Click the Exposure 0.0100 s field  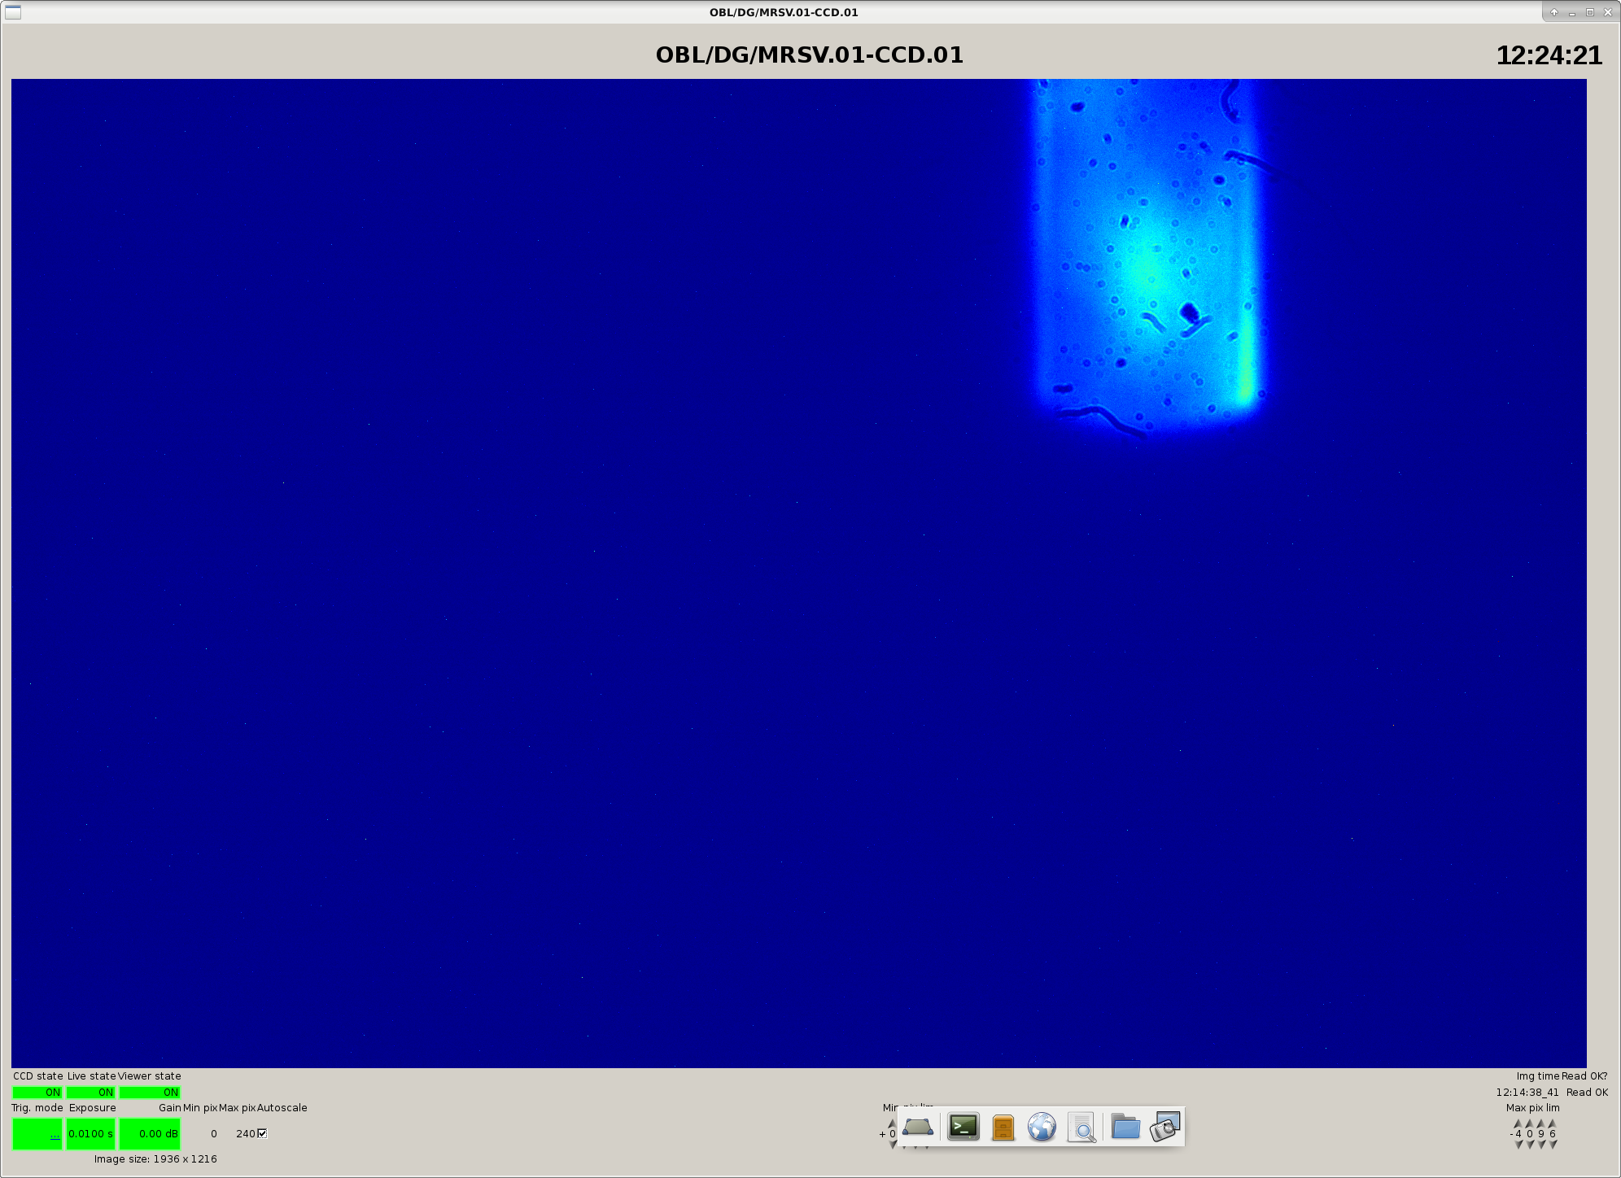tap(90, 1133)
